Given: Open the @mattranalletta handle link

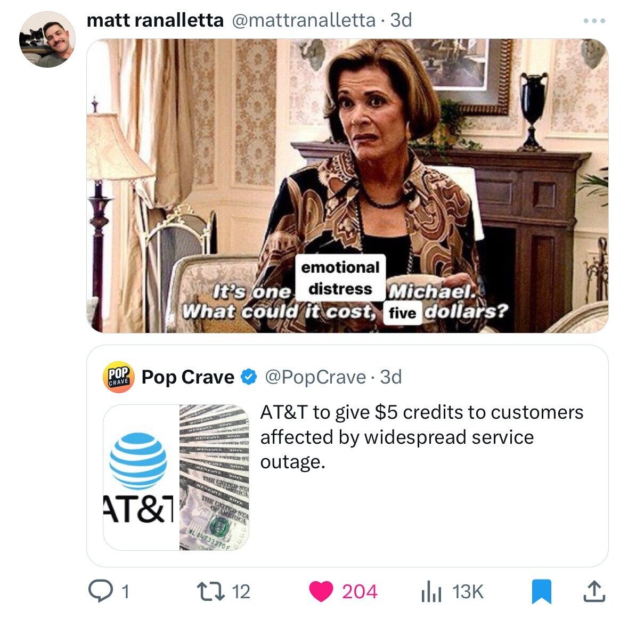Looking at the screenshot, I should click(x=304, y=20).
